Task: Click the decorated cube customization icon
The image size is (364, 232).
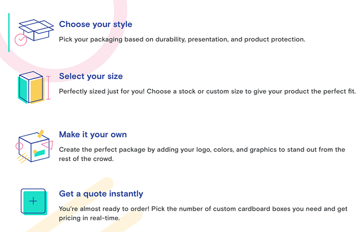Action: point(35,146)
